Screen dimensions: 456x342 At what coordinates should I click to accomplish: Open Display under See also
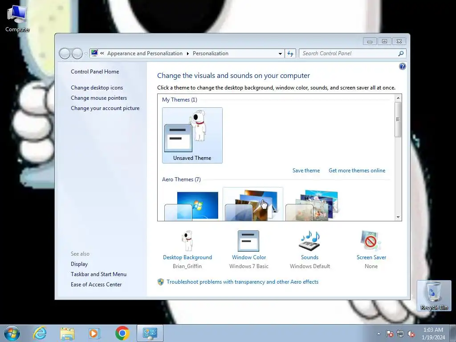(79, 264)
